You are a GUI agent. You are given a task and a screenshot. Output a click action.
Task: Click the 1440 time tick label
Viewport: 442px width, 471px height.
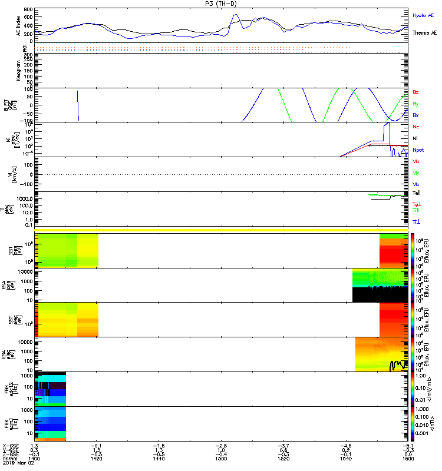coord(159,459)
